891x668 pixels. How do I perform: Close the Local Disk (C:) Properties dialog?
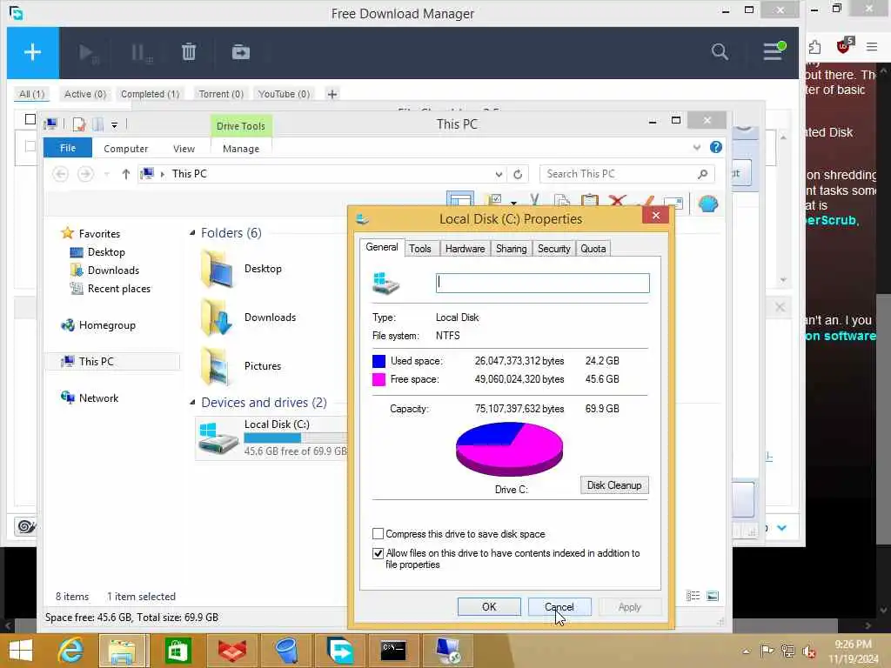click(656, 216)
